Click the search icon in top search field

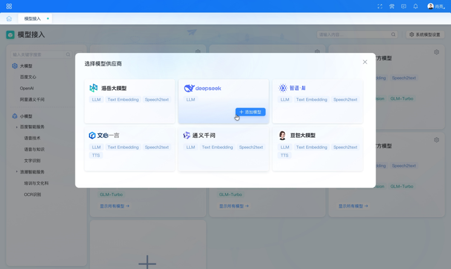pyautogui.click(x=393, y=35)
